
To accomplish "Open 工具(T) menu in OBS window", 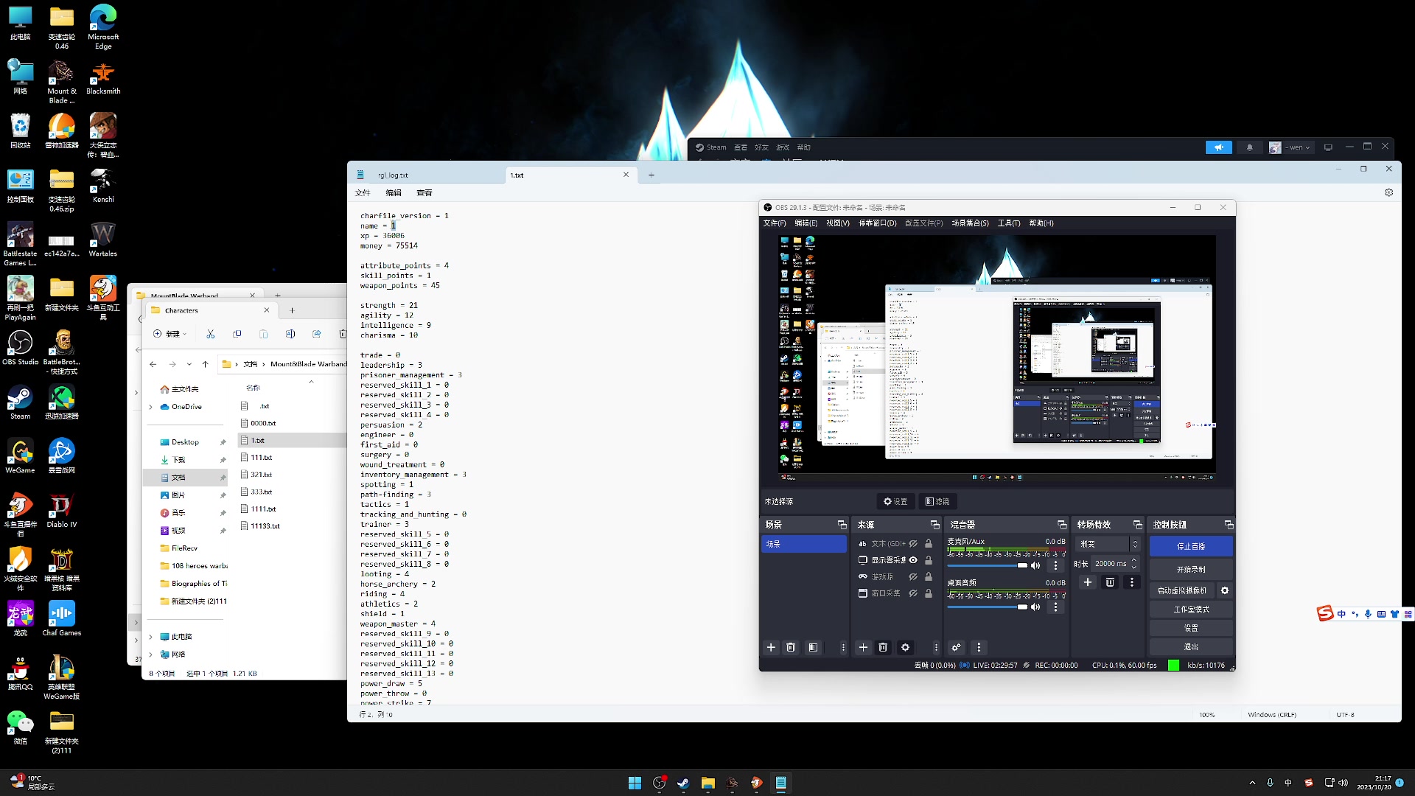I will 1007,223.
